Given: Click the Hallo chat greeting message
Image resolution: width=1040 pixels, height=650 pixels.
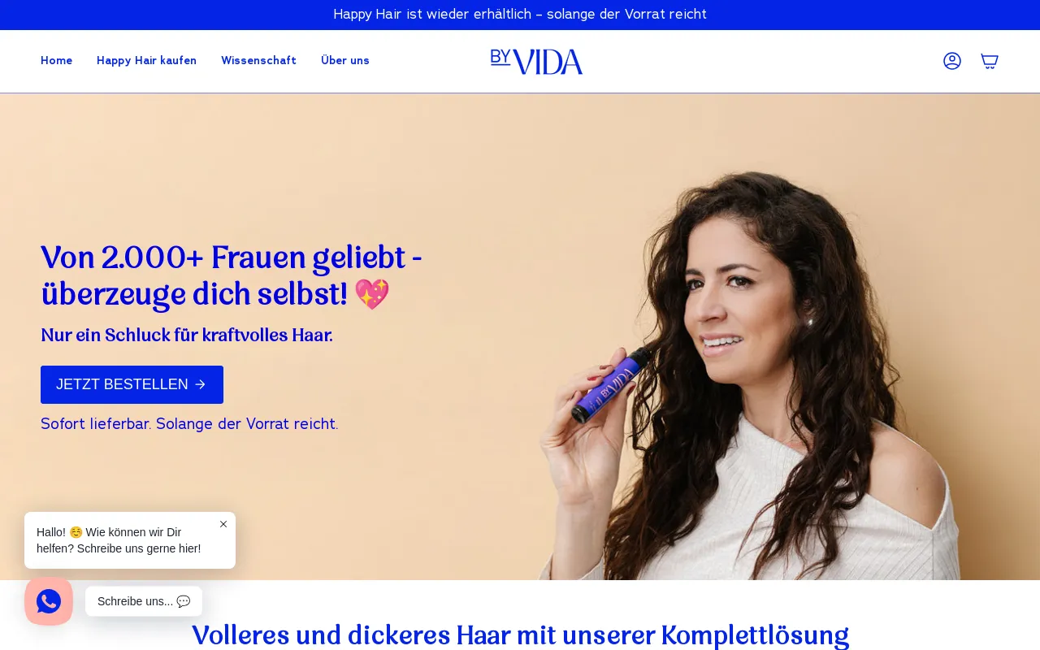Looking at the screenshot, I should 119,540.
